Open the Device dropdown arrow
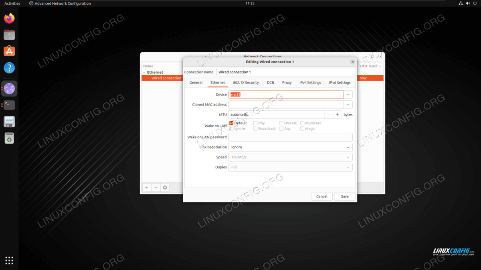This screenshot has width=481, height=270. (348, 95)
